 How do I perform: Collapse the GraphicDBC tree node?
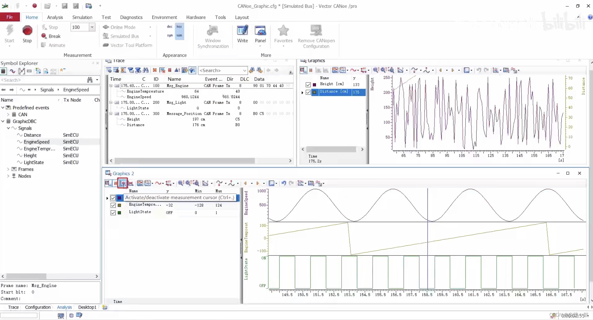(x=3, y=121)
